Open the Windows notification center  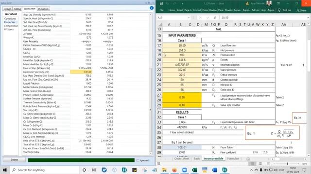click(x=305, y=170)
